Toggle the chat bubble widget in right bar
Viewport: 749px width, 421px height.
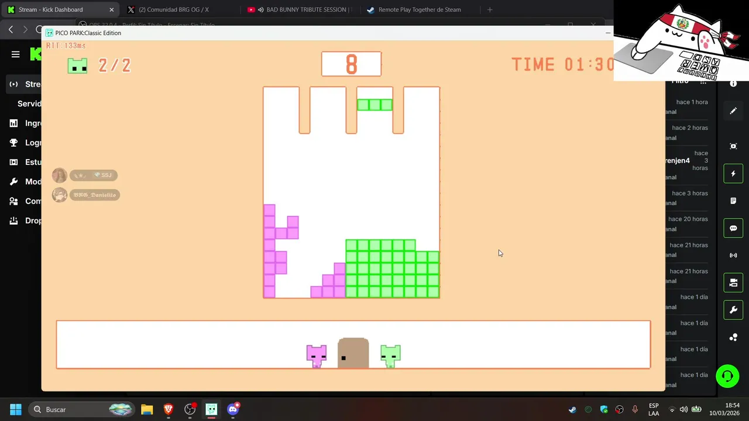[733, 228]
